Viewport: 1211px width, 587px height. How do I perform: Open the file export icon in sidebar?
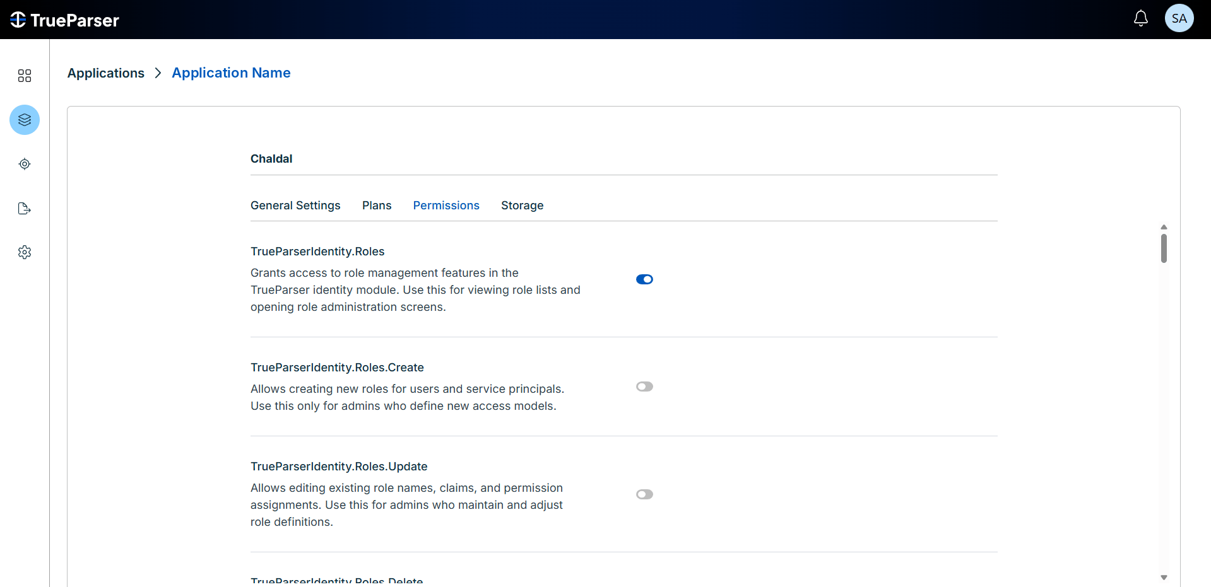pyautogui.click(x=25, y=208)
